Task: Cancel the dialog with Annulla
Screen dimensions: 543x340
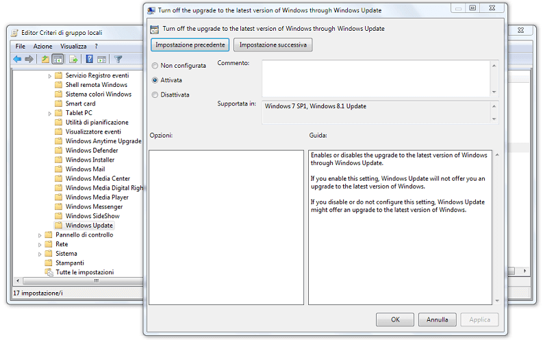Action: pyautogui.click(x=437, y=319)
